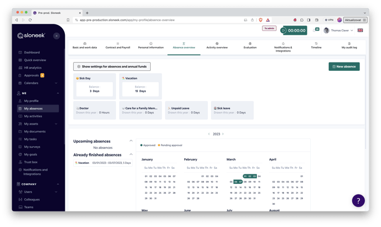Click highlighted March 02 vacation day

point(250,177)
